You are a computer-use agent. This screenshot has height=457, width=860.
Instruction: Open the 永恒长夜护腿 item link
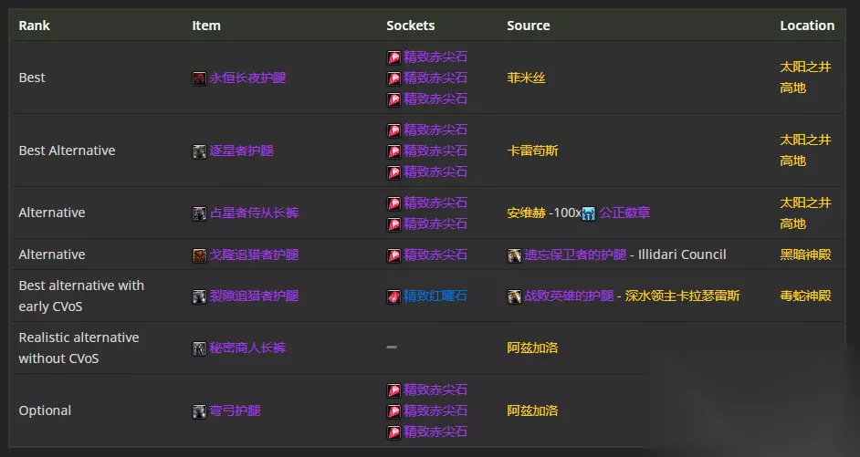pyautogui.click(x=242, y=78)
